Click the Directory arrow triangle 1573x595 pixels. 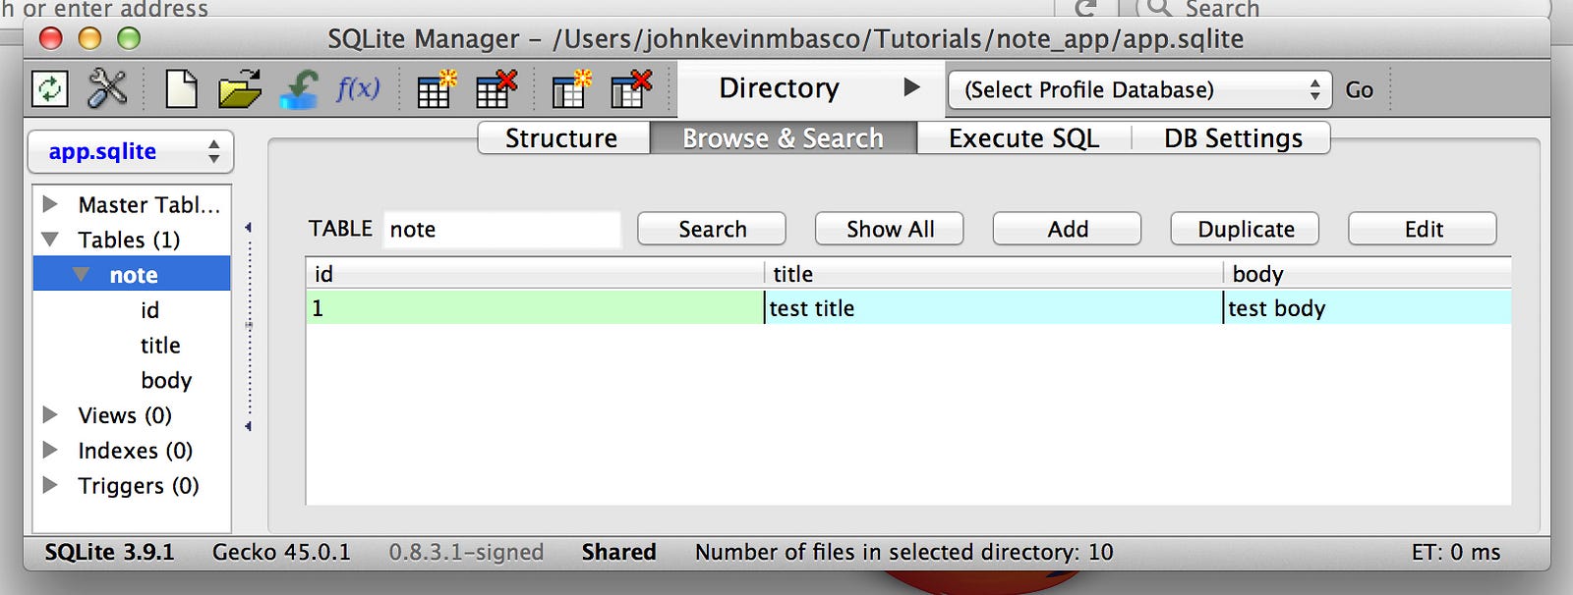pos(911,87)
